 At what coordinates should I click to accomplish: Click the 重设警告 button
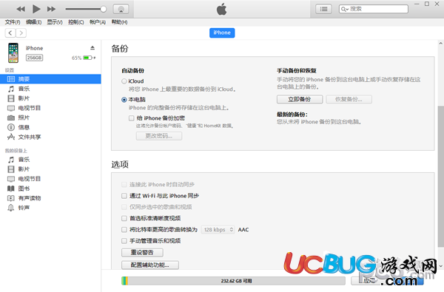point(142,252)
